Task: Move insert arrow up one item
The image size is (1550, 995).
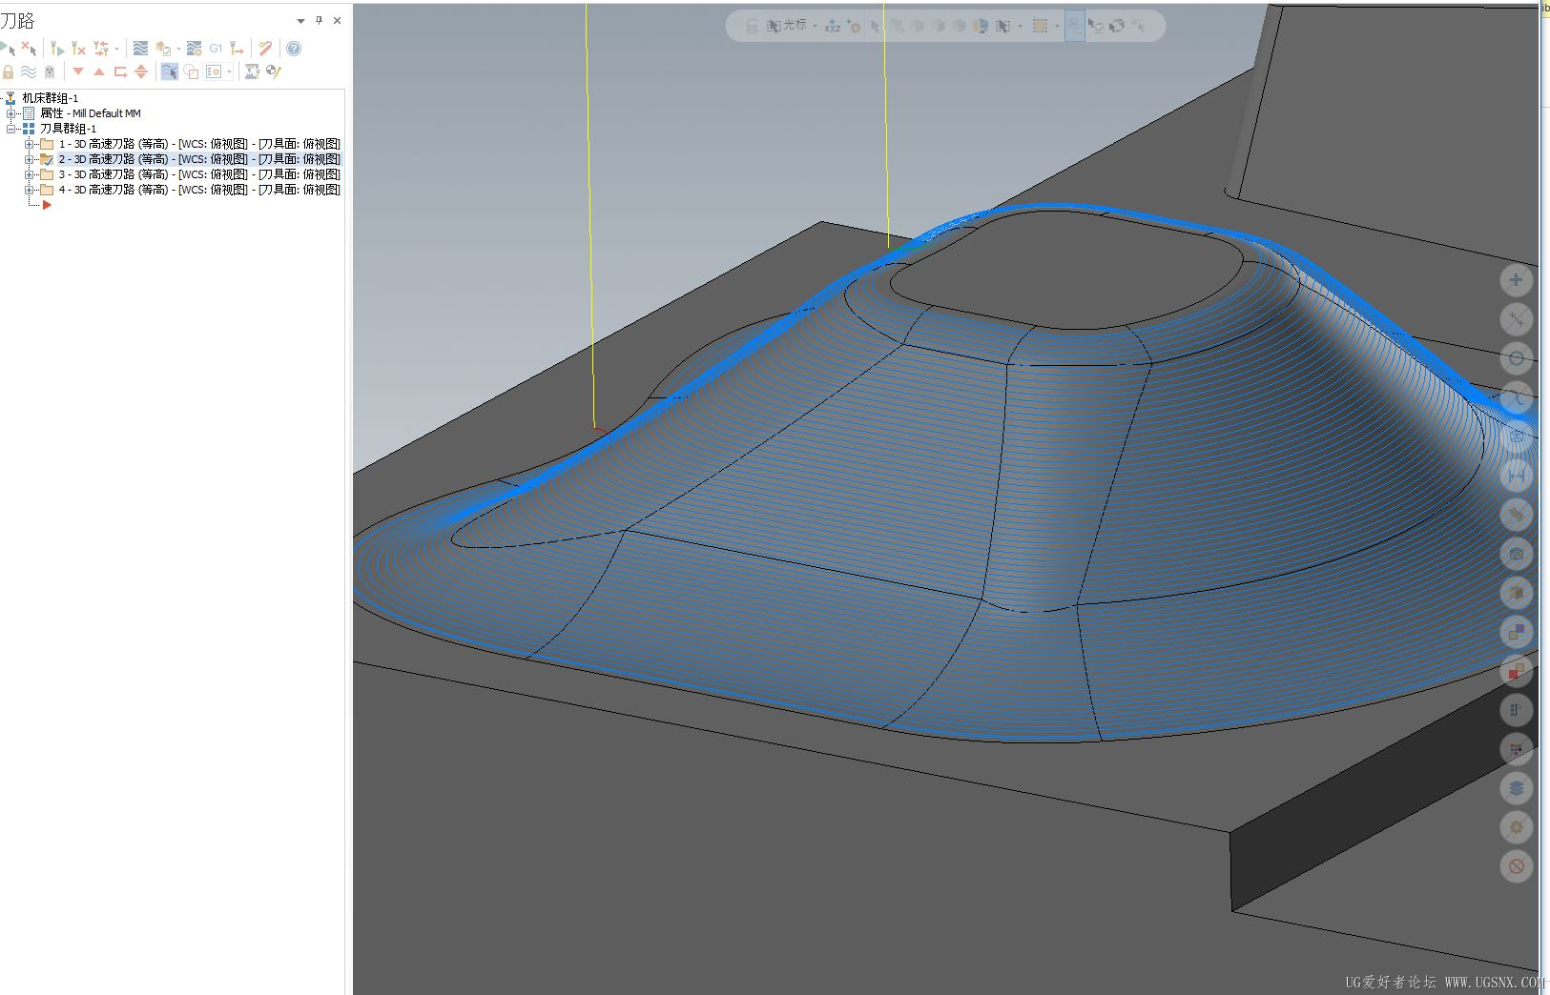Action: 99,71
